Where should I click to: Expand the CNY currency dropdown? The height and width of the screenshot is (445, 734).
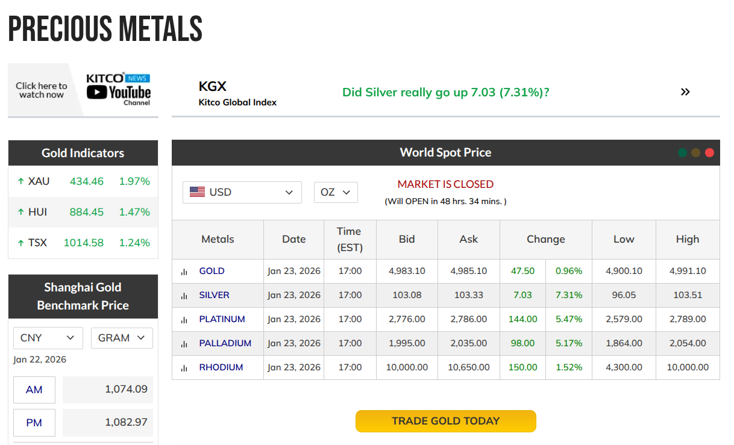[x=48, y=338]
